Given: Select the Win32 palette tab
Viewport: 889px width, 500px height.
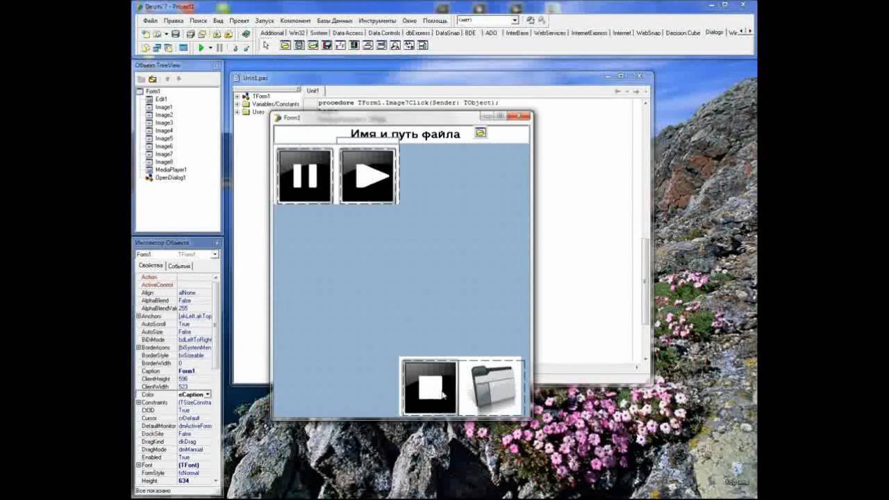Looking at the screenshot, I should click(297, 33).
